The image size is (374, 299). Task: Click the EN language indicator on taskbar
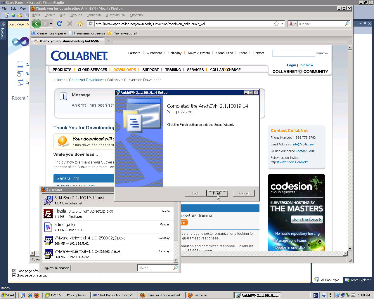tap(316, 295)
